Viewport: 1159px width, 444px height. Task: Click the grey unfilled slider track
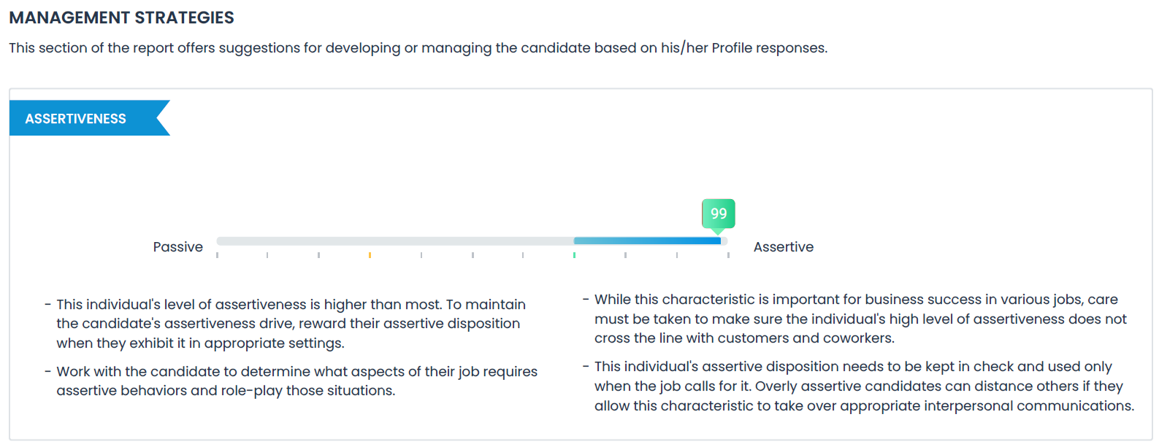pos(395,241)
